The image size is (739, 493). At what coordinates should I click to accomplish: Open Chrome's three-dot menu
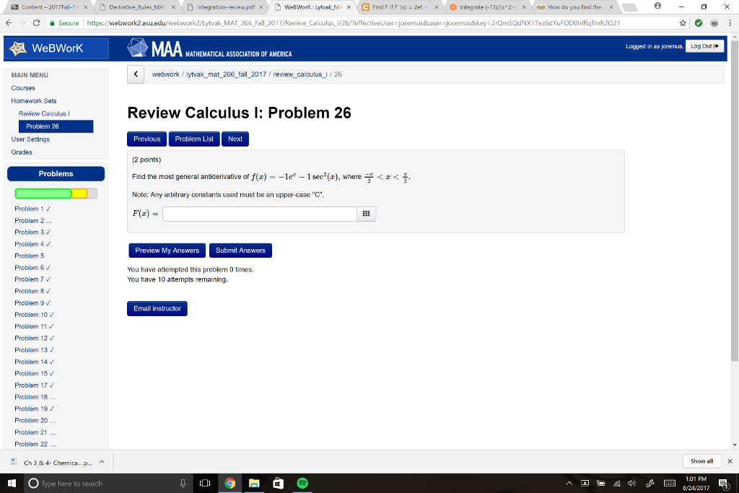click(730, 22)
